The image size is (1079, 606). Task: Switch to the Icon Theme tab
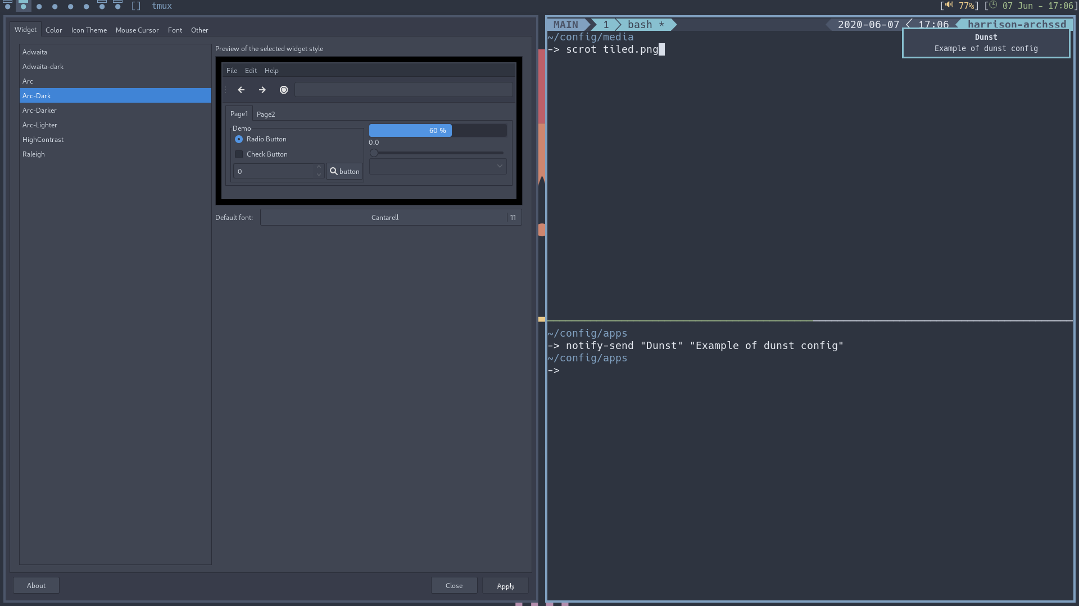point(89,30)
